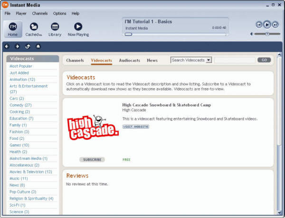
Task: Click the Subscribe button for High Cascade
Action: [92, 160]
